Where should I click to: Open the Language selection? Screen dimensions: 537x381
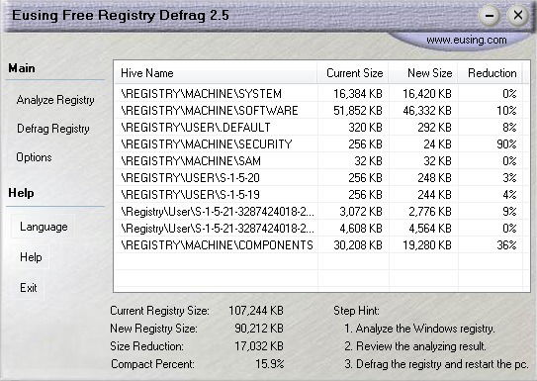tap(44, 227)
